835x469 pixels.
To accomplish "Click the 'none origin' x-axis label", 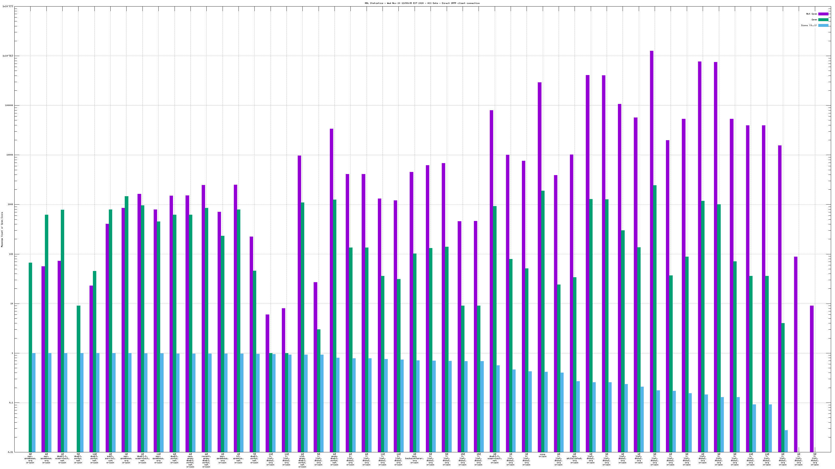I will coord(543,455).
